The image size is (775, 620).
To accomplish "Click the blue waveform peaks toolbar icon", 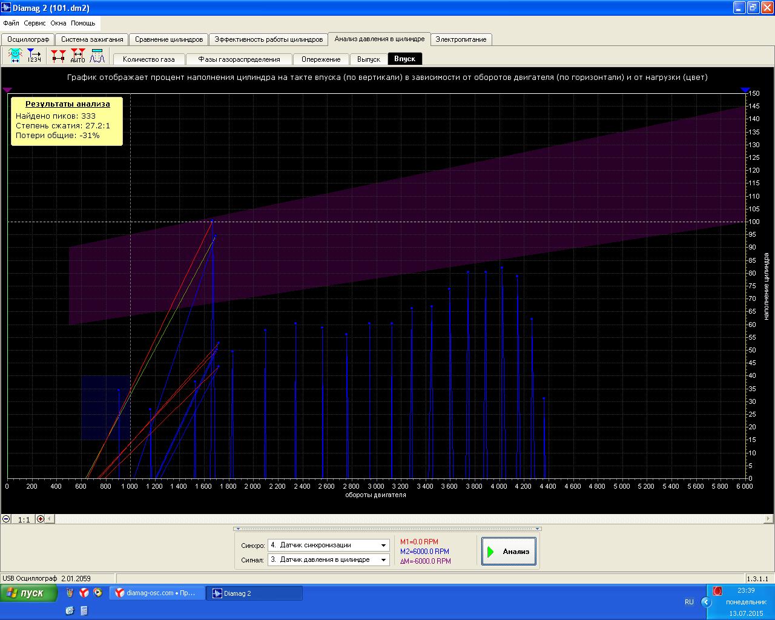I will coord(97,56).
